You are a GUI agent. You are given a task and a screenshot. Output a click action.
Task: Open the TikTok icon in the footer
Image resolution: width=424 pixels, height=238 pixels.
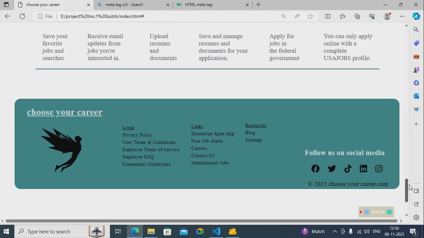(x=348, y=169)
